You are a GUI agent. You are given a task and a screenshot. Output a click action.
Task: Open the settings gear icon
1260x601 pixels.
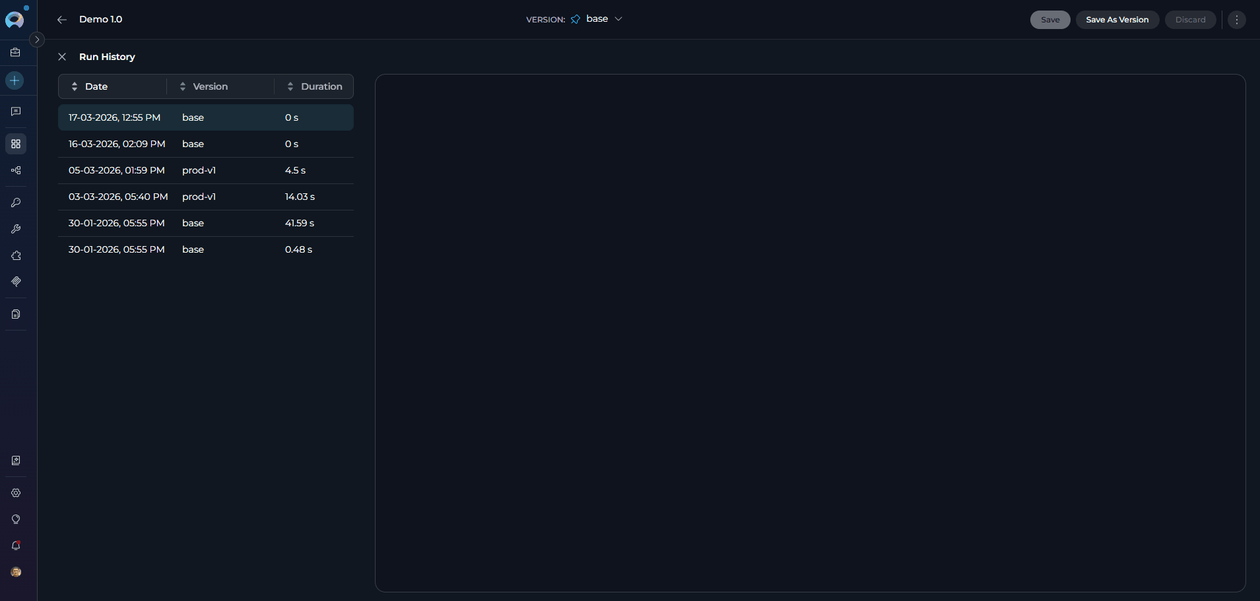click(x=16, y=493)
